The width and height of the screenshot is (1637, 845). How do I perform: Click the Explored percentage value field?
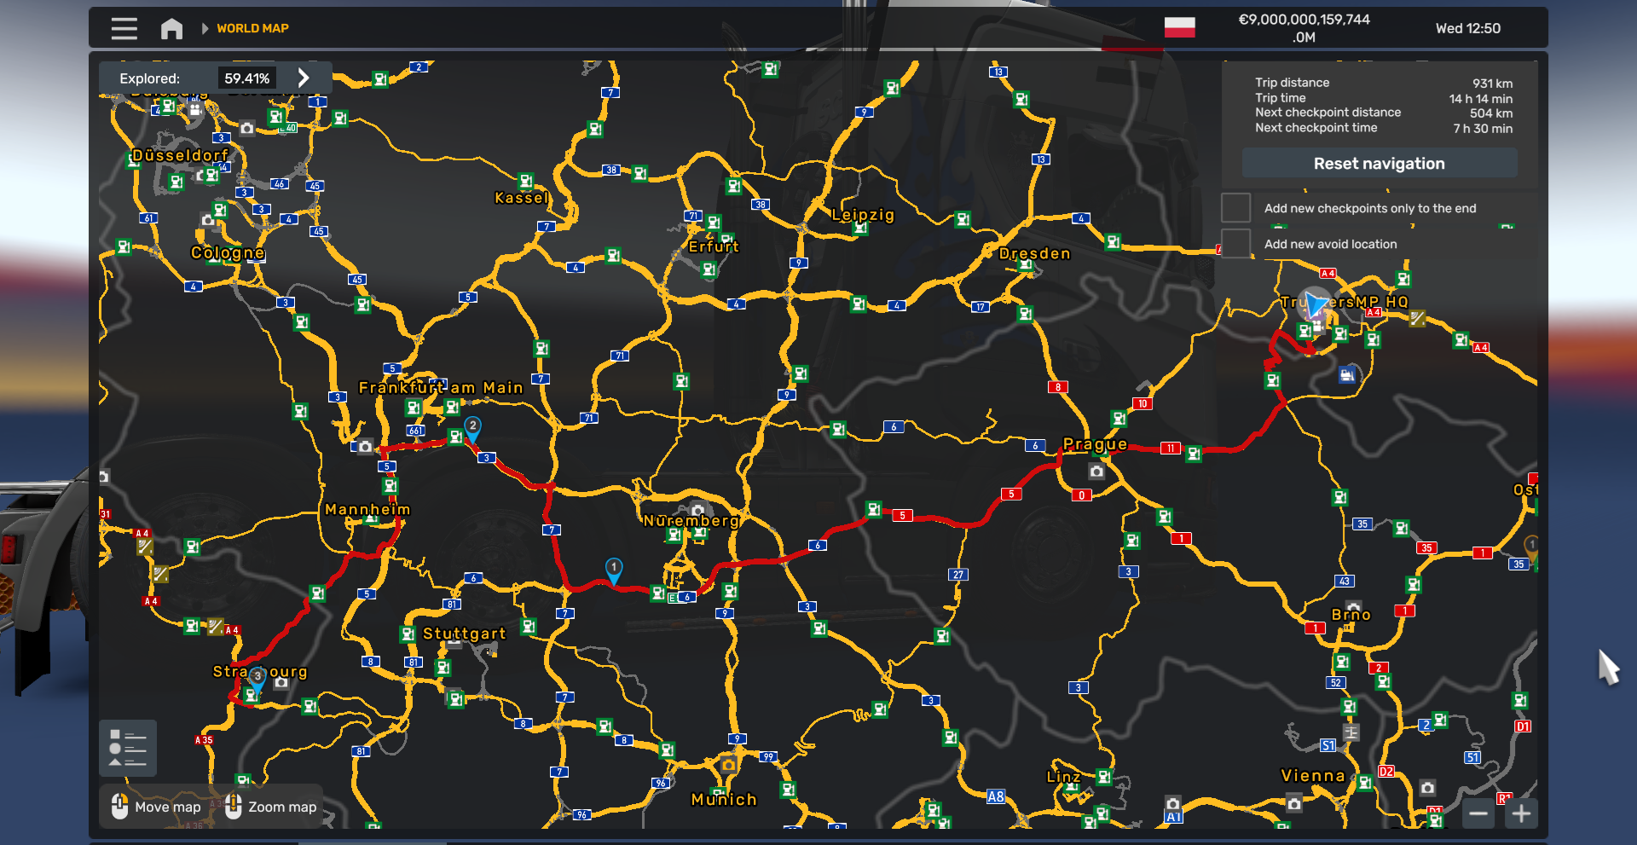(246, 77)
